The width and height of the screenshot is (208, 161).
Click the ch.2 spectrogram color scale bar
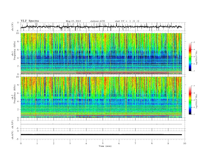[190, 100]
